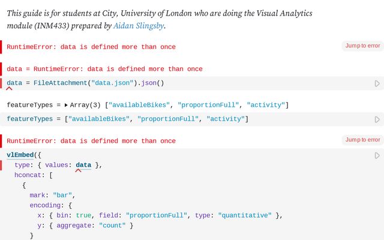The image size is (384, 240).
Task: Click the "availableBikes" value in the array output
Action: click(x=137, y=105)
